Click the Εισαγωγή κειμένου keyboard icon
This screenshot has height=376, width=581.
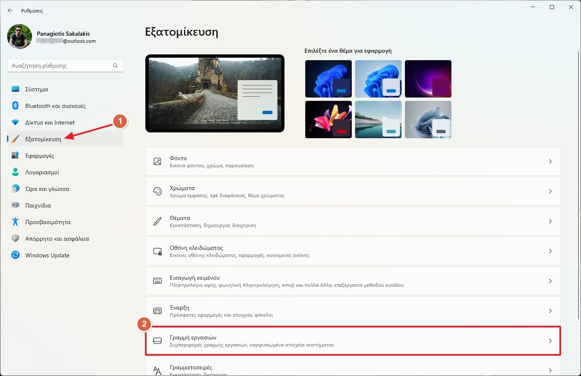point(157,281)
